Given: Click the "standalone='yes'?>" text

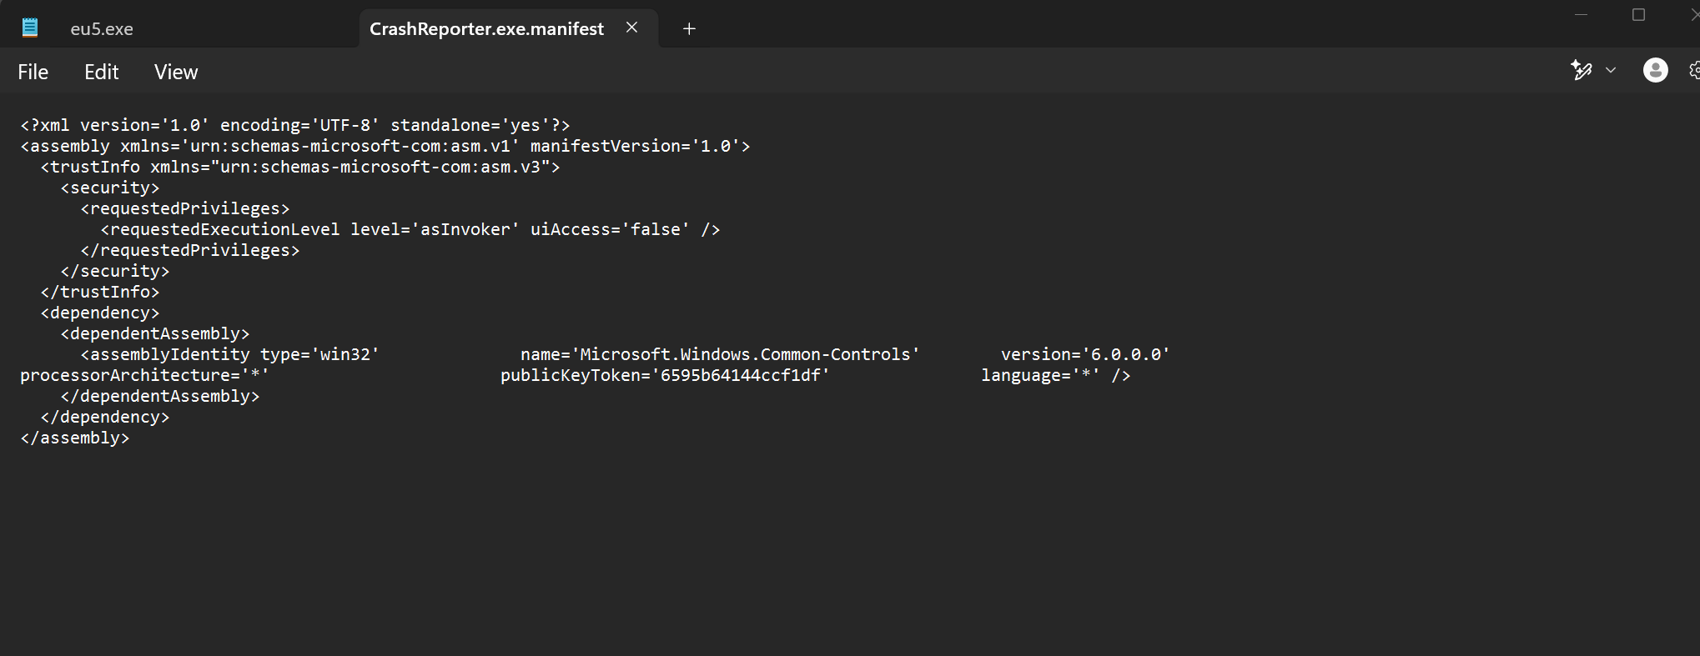Looking at the screenshot, I should click(480, 125).
